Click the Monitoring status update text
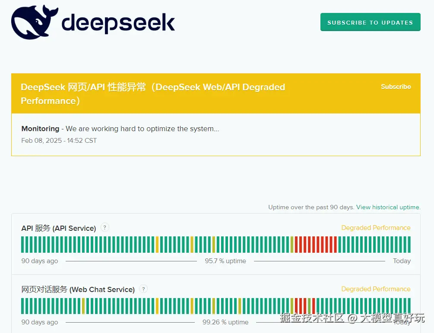The width and height of the screenshot is (434, 333). [120, 129]
